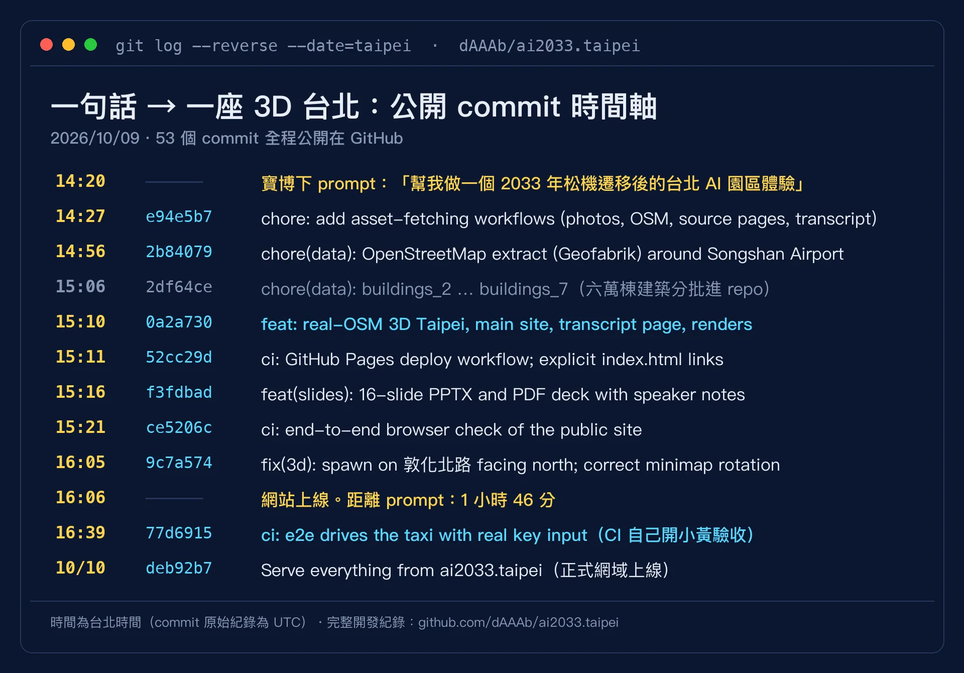964x673 pixels.
Task: Click commit hash f3fdbad
Action: 179,392
